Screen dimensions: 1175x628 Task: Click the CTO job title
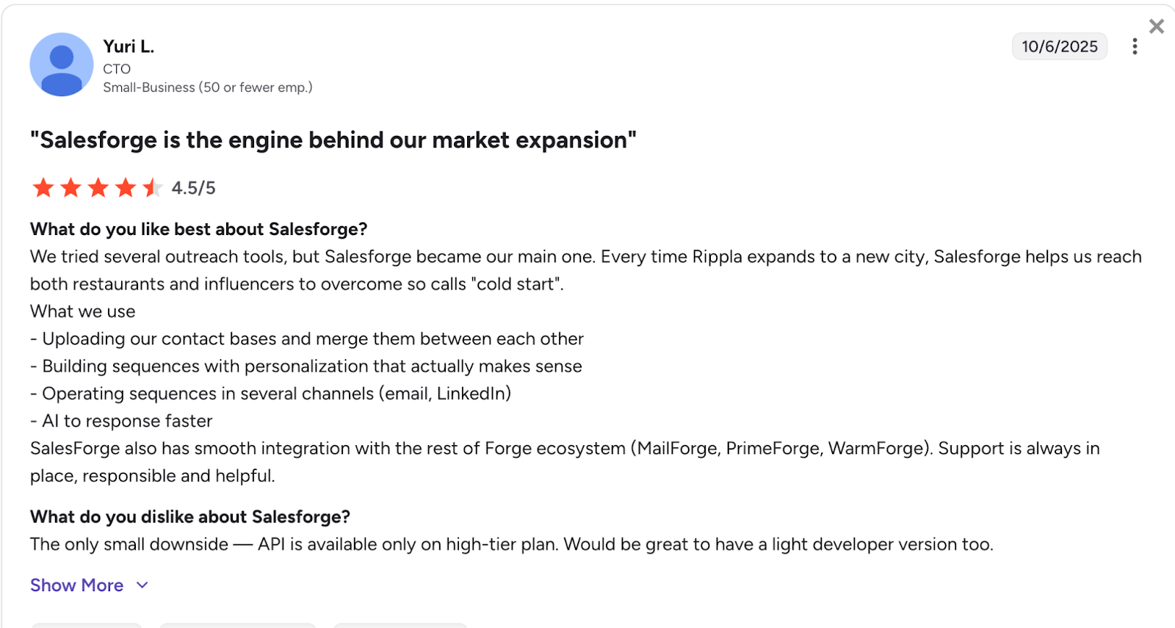pos(117,69)
